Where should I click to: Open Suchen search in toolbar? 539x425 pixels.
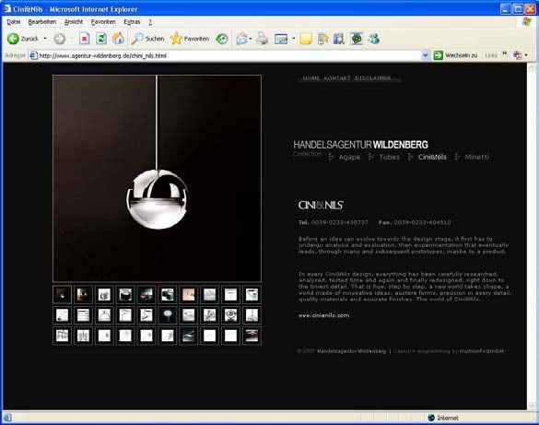tap(147, 39)
